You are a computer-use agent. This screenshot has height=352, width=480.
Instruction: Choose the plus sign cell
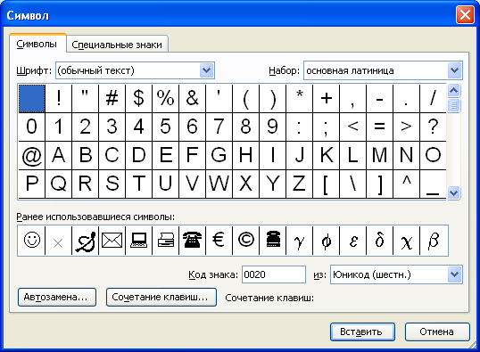[326, 99]
